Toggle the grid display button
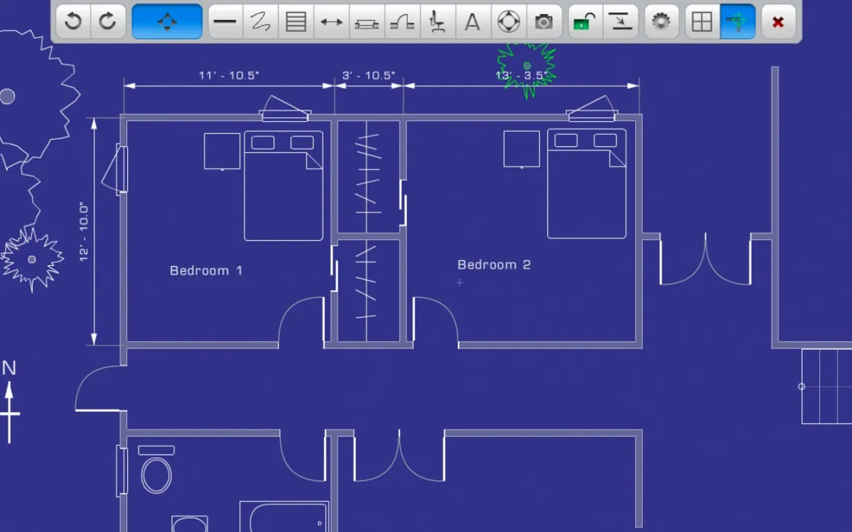 click(702, 22)
